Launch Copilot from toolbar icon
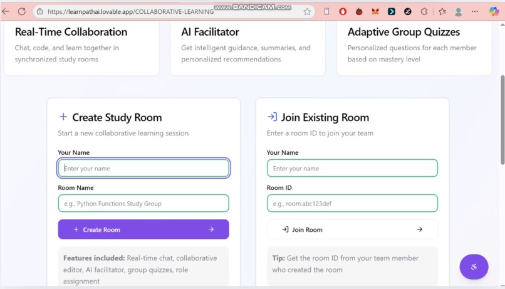Viewport: 505px width, 289px height. [494, 12]
